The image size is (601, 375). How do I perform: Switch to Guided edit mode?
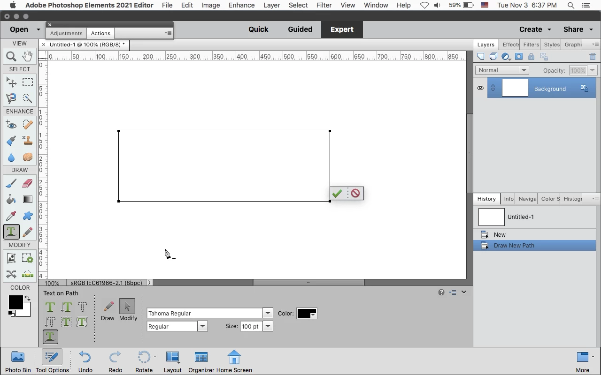tap(300, 29)
